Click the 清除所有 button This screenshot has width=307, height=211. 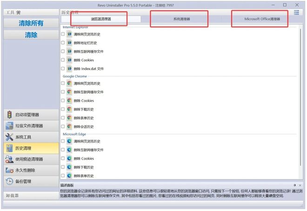[x=31, y=23]
